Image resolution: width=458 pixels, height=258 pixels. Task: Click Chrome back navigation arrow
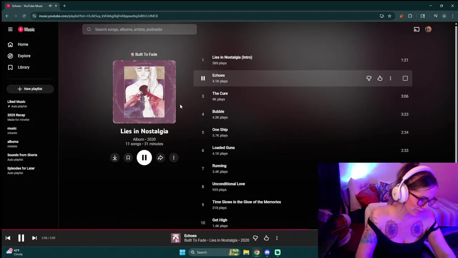pos(7,16)
